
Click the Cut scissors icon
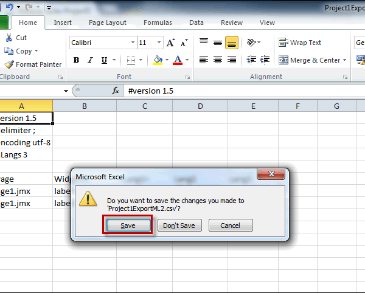pos(9,38)
